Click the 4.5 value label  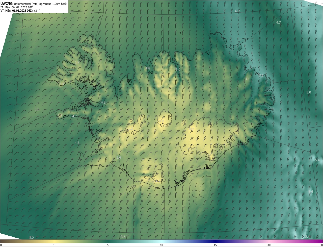click(x=77, y=143)
